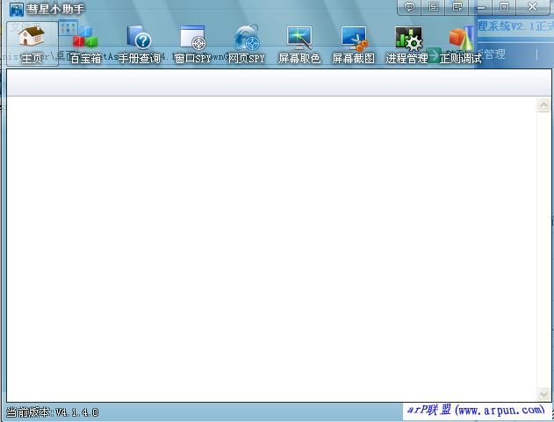Open 正则调试 regex debugger
Viewport: 554px width, 422px height.
(460, 44)
